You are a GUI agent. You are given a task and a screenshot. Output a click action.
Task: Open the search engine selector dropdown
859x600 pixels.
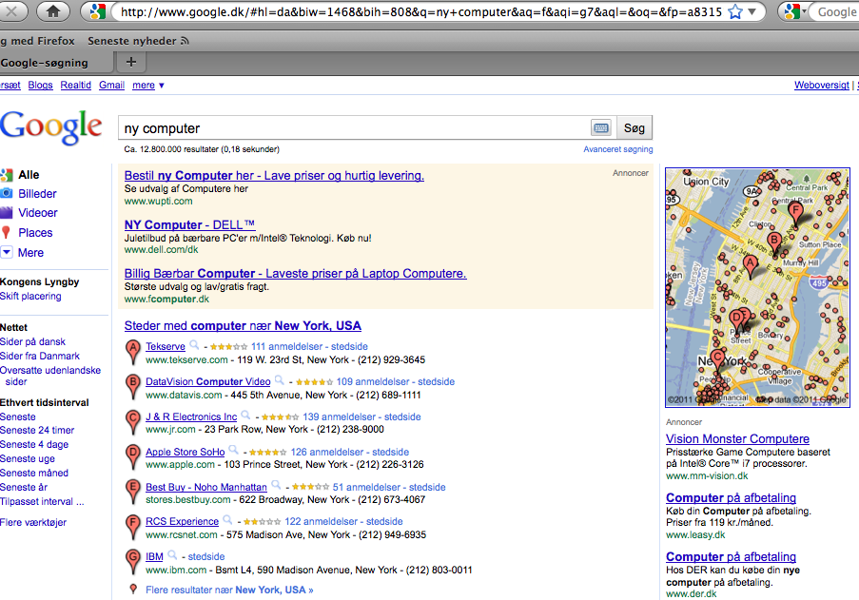795,11
